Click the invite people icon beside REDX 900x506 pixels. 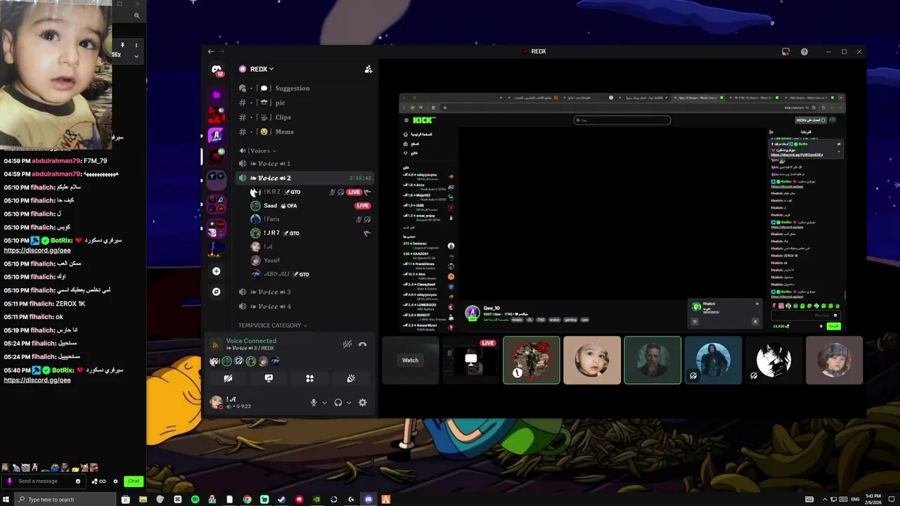tap(368, 70)
